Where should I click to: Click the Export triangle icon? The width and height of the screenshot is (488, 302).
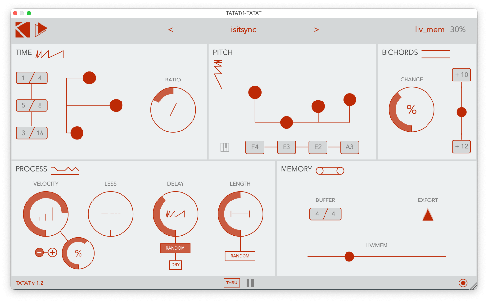click(428, 215)
